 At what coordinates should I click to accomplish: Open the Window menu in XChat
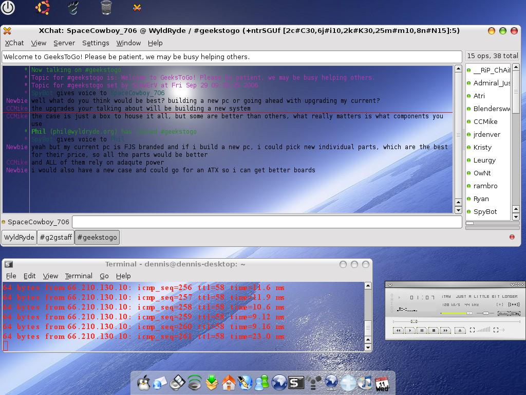[x=128, y=43]
